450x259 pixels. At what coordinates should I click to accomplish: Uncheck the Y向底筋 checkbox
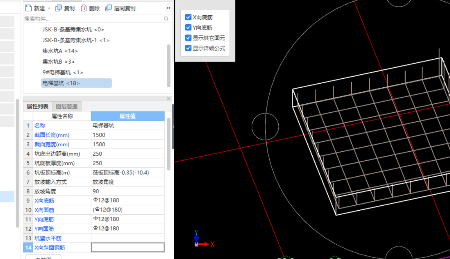tap(189, 28)
